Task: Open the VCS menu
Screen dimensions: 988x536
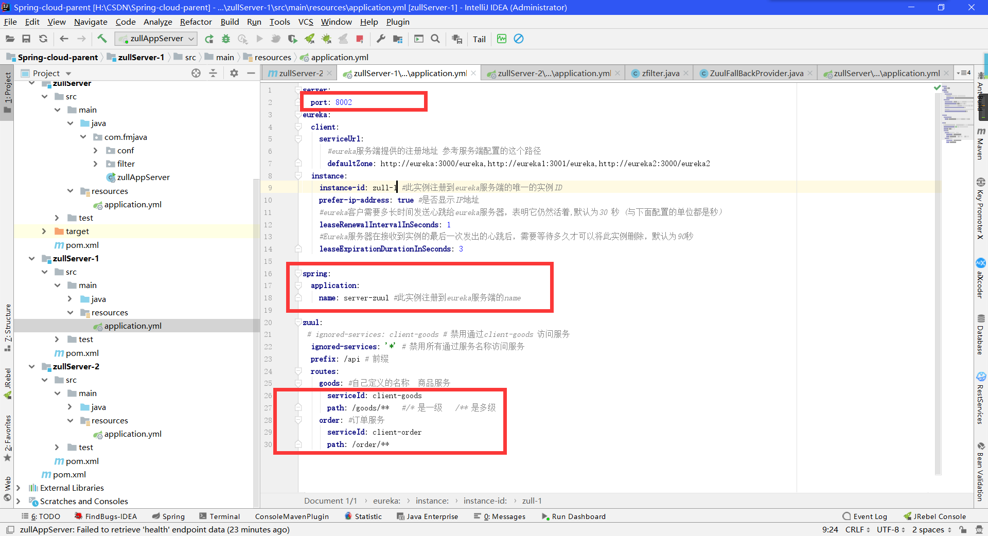Action: click(x=306, y=22)
